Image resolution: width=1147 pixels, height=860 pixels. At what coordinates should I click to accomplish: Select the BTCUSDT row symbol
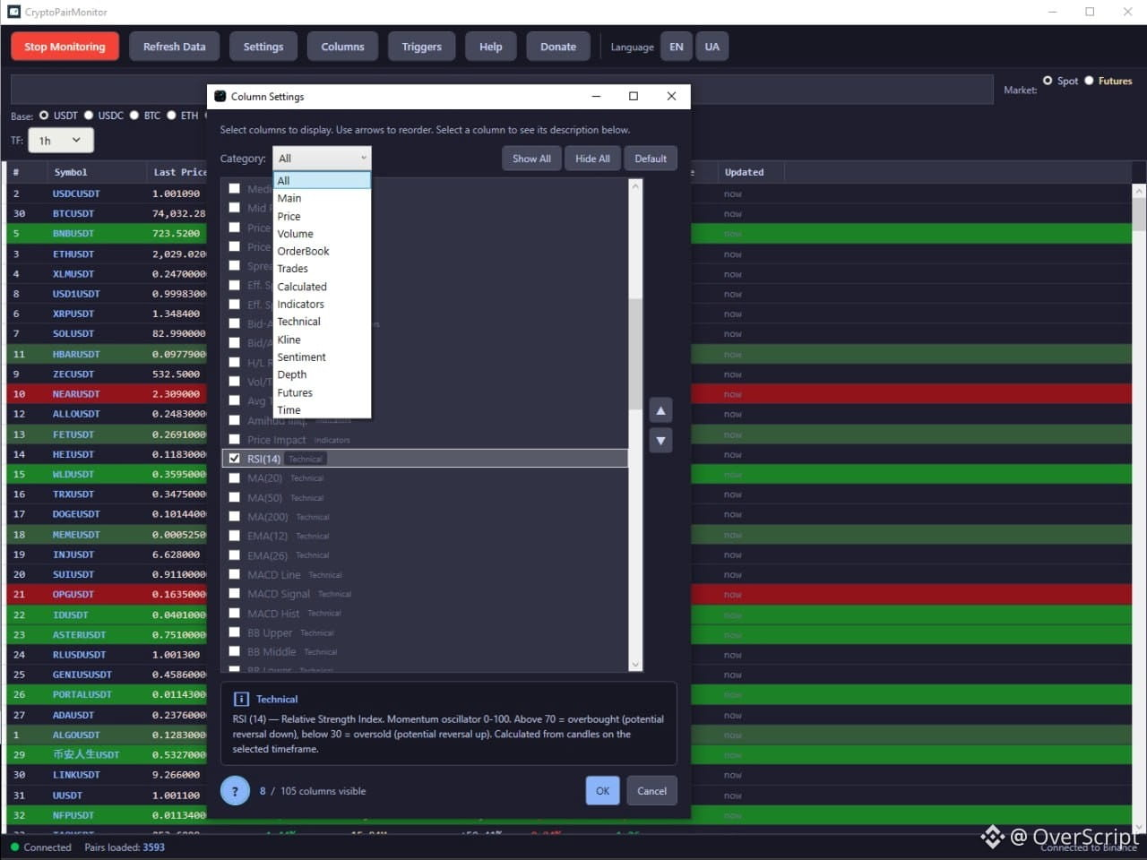click(73, 213)
